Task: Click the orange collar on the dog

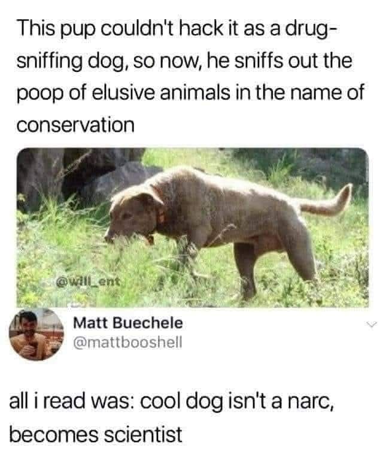Action: [160, 217]
